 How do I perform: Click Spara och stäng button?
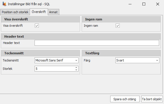[x=125, y=99]
